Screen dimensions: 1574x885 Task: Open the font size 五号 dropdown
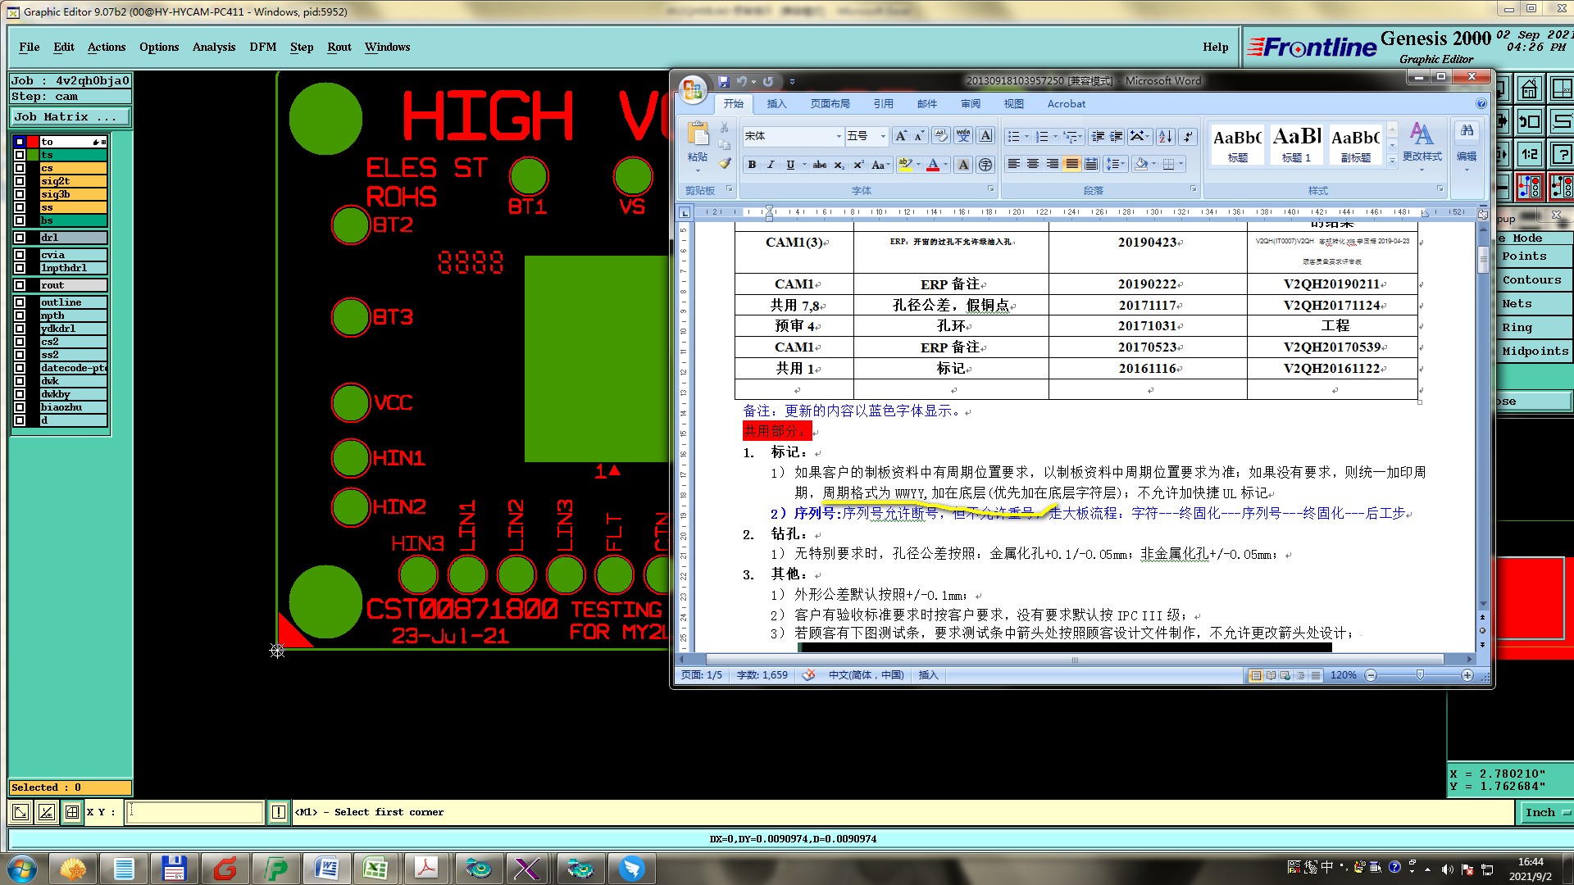[x=883, y=137]
